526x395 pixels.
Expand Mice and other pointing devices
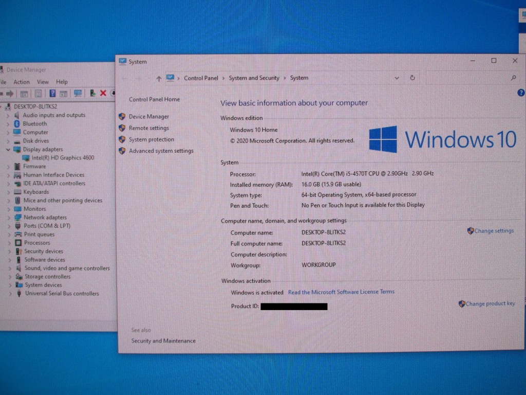click(9, 201)
